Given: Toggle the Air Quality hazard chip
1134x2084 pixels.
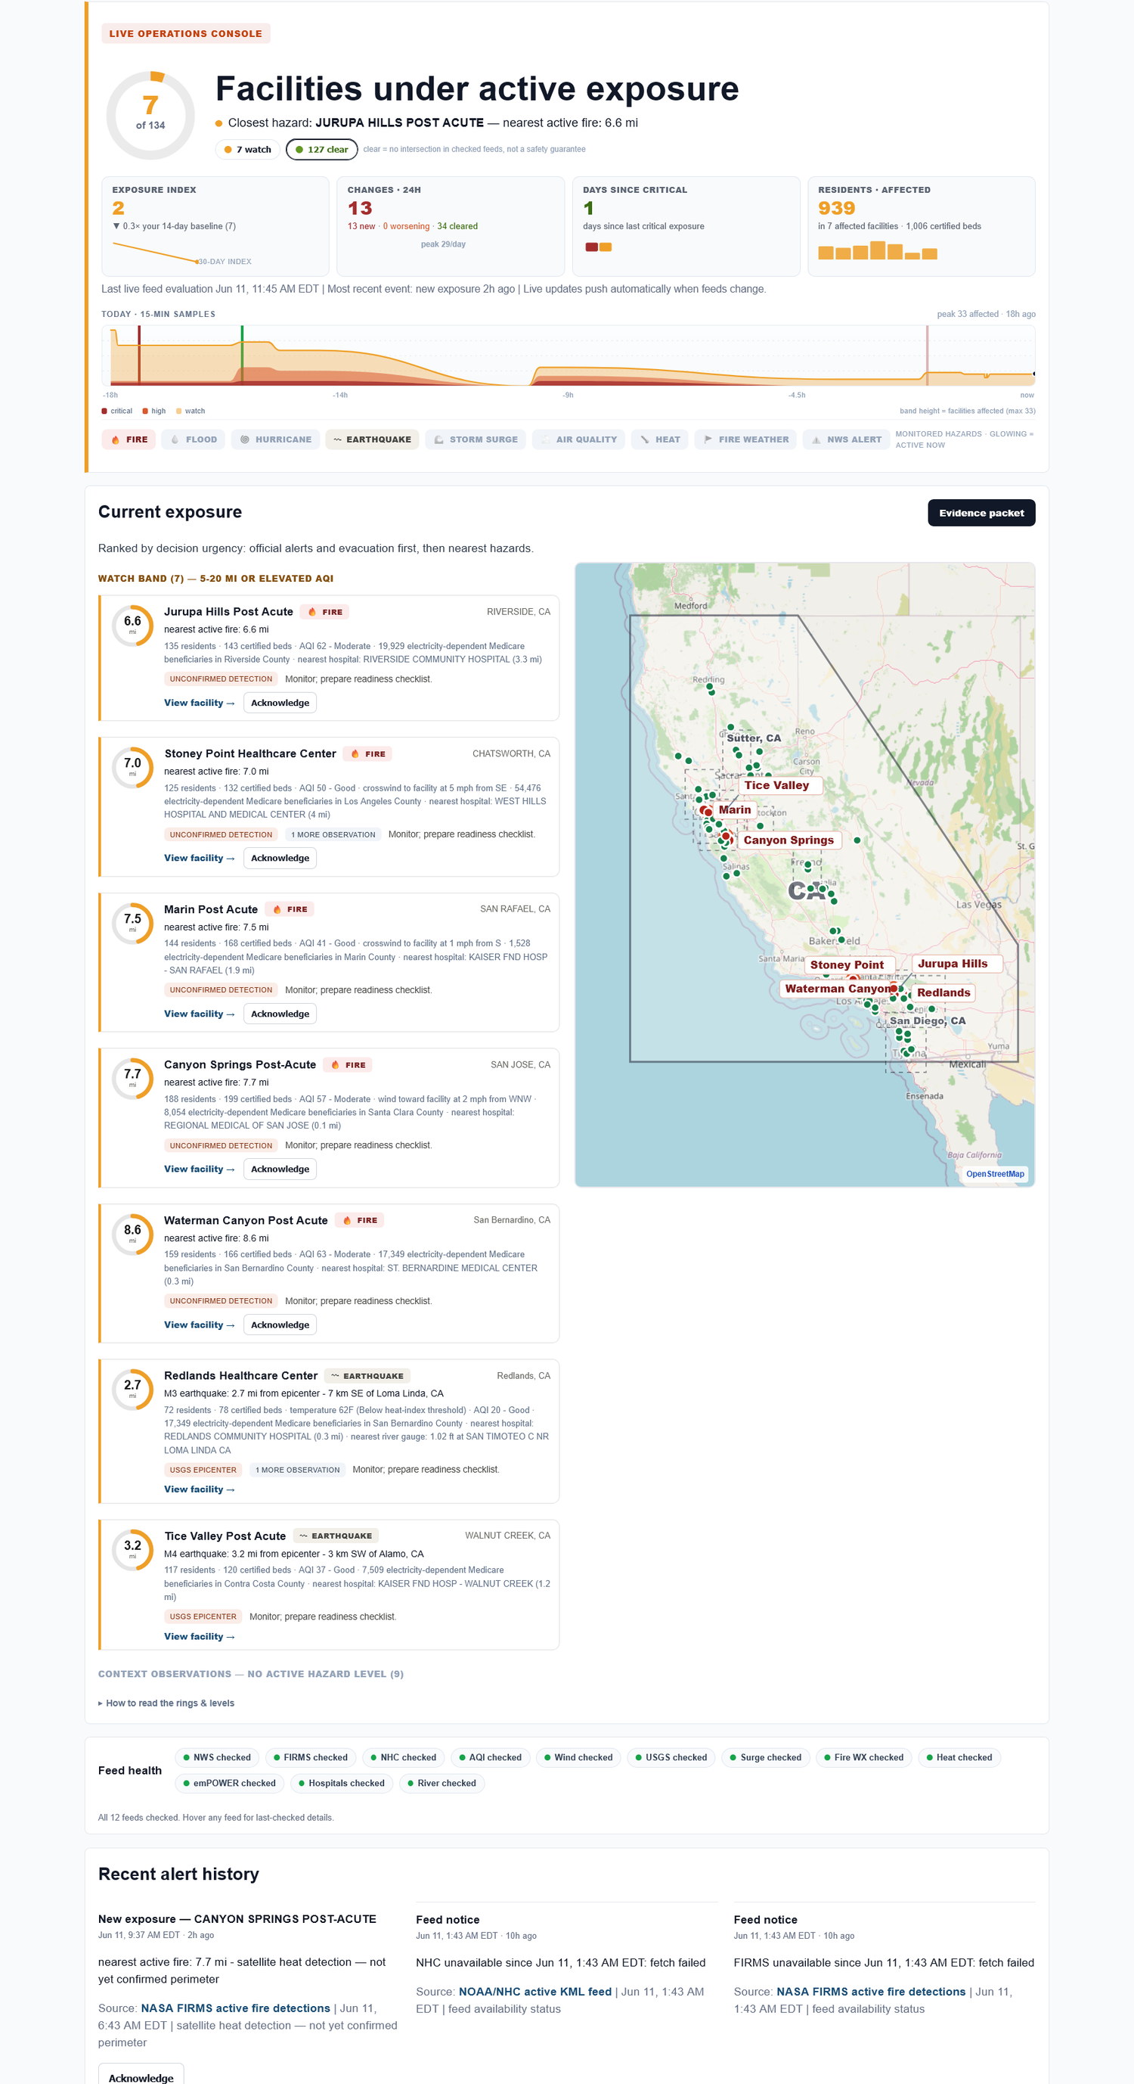Looking at the screenshot, I should pos(578,439).
